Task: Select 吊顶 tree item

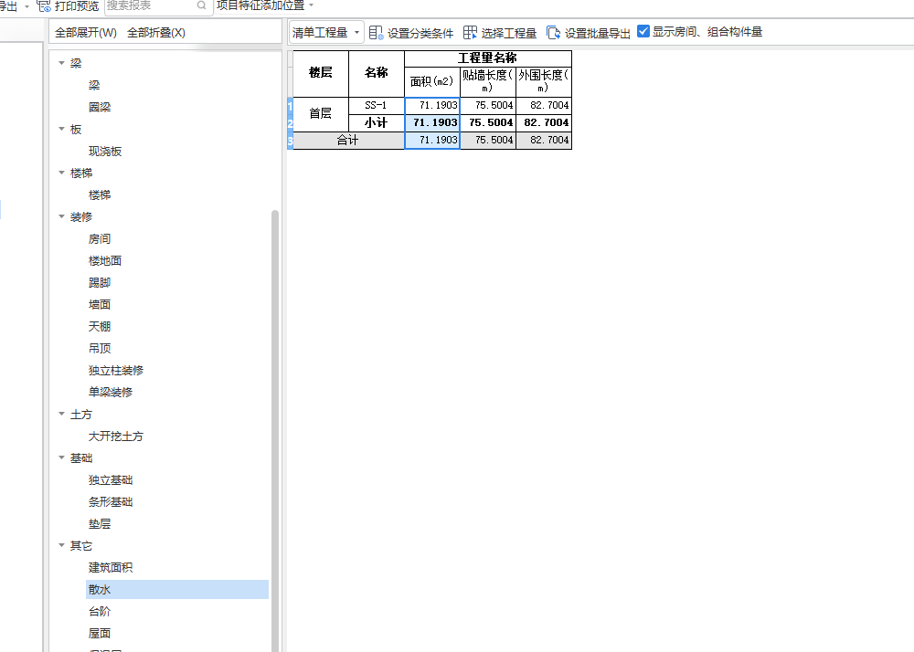Action: pos(100,348)
